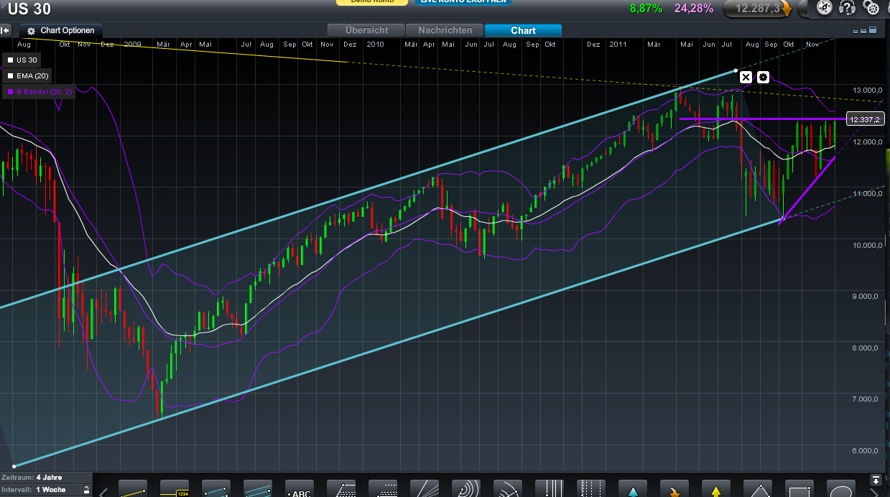Select the dotted retracement levels tool
The image size is (890, 497).
coord(341,488)
